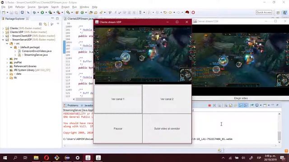The height and width of the screenshot is (162, 289).
Task: Click the Open Type folder icon
Action: 91,12
